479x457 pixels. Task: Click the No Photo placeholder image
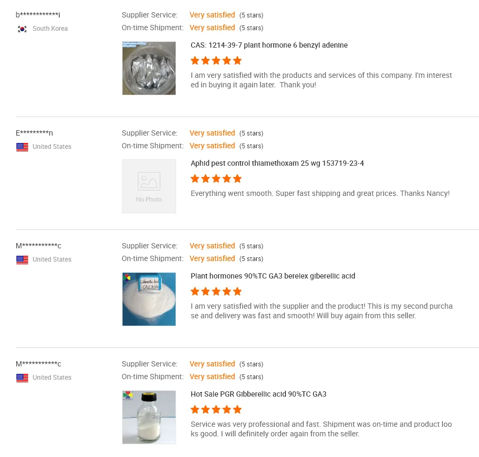pyautogui.click(x=149, y=186)
